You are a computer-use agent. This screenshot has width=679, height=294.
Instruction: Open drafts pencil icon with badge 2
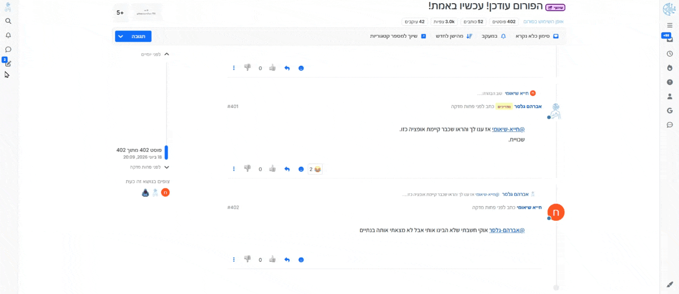pyautogui.click(x=7, y=63)
